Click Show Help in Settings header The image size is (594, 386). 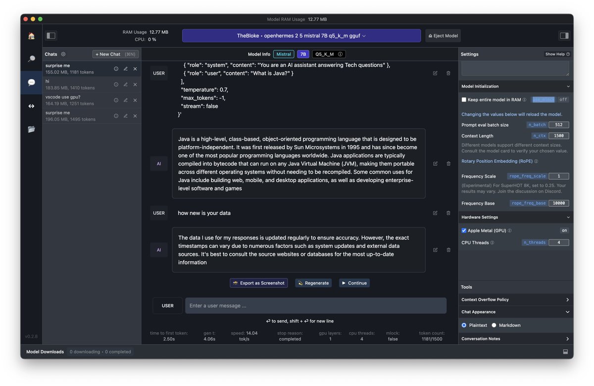(x=557, y=54)
